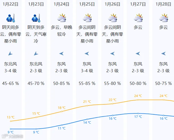Screen dimensions: 174x140
Task: Click the partly cloudy icon for 1月25日
Action: [x=87, y=18]
